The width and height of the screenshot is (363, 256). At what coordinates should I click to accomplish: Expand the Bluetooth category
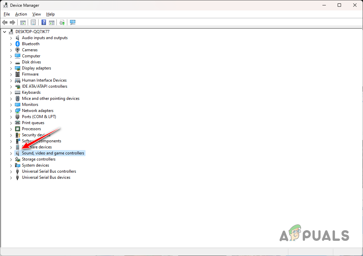tap(11, 44)
